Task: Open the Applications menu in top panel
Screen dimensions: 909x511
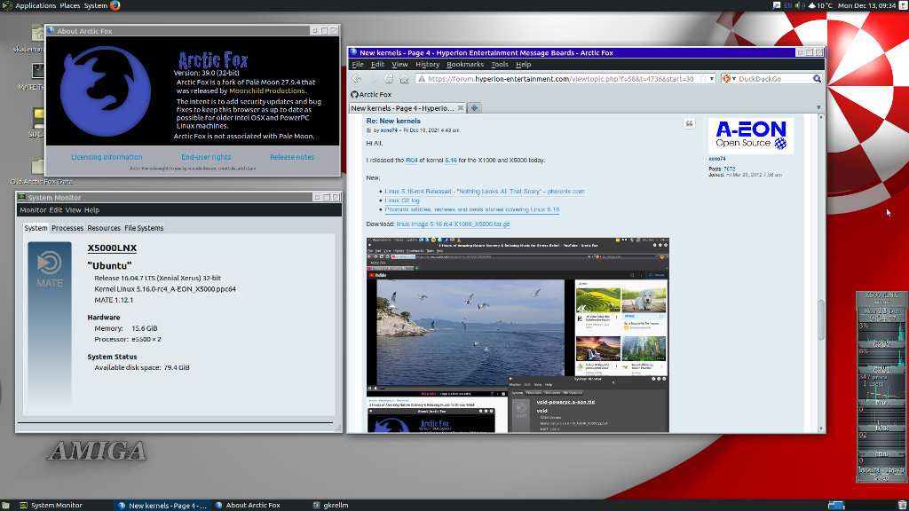Action: click(36, 6)
